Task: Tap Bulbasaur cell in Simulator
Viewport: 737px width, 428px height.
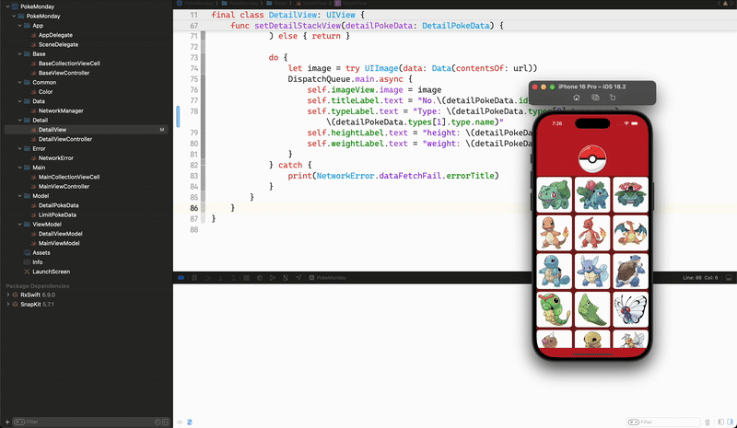Action: click(555, 194)
